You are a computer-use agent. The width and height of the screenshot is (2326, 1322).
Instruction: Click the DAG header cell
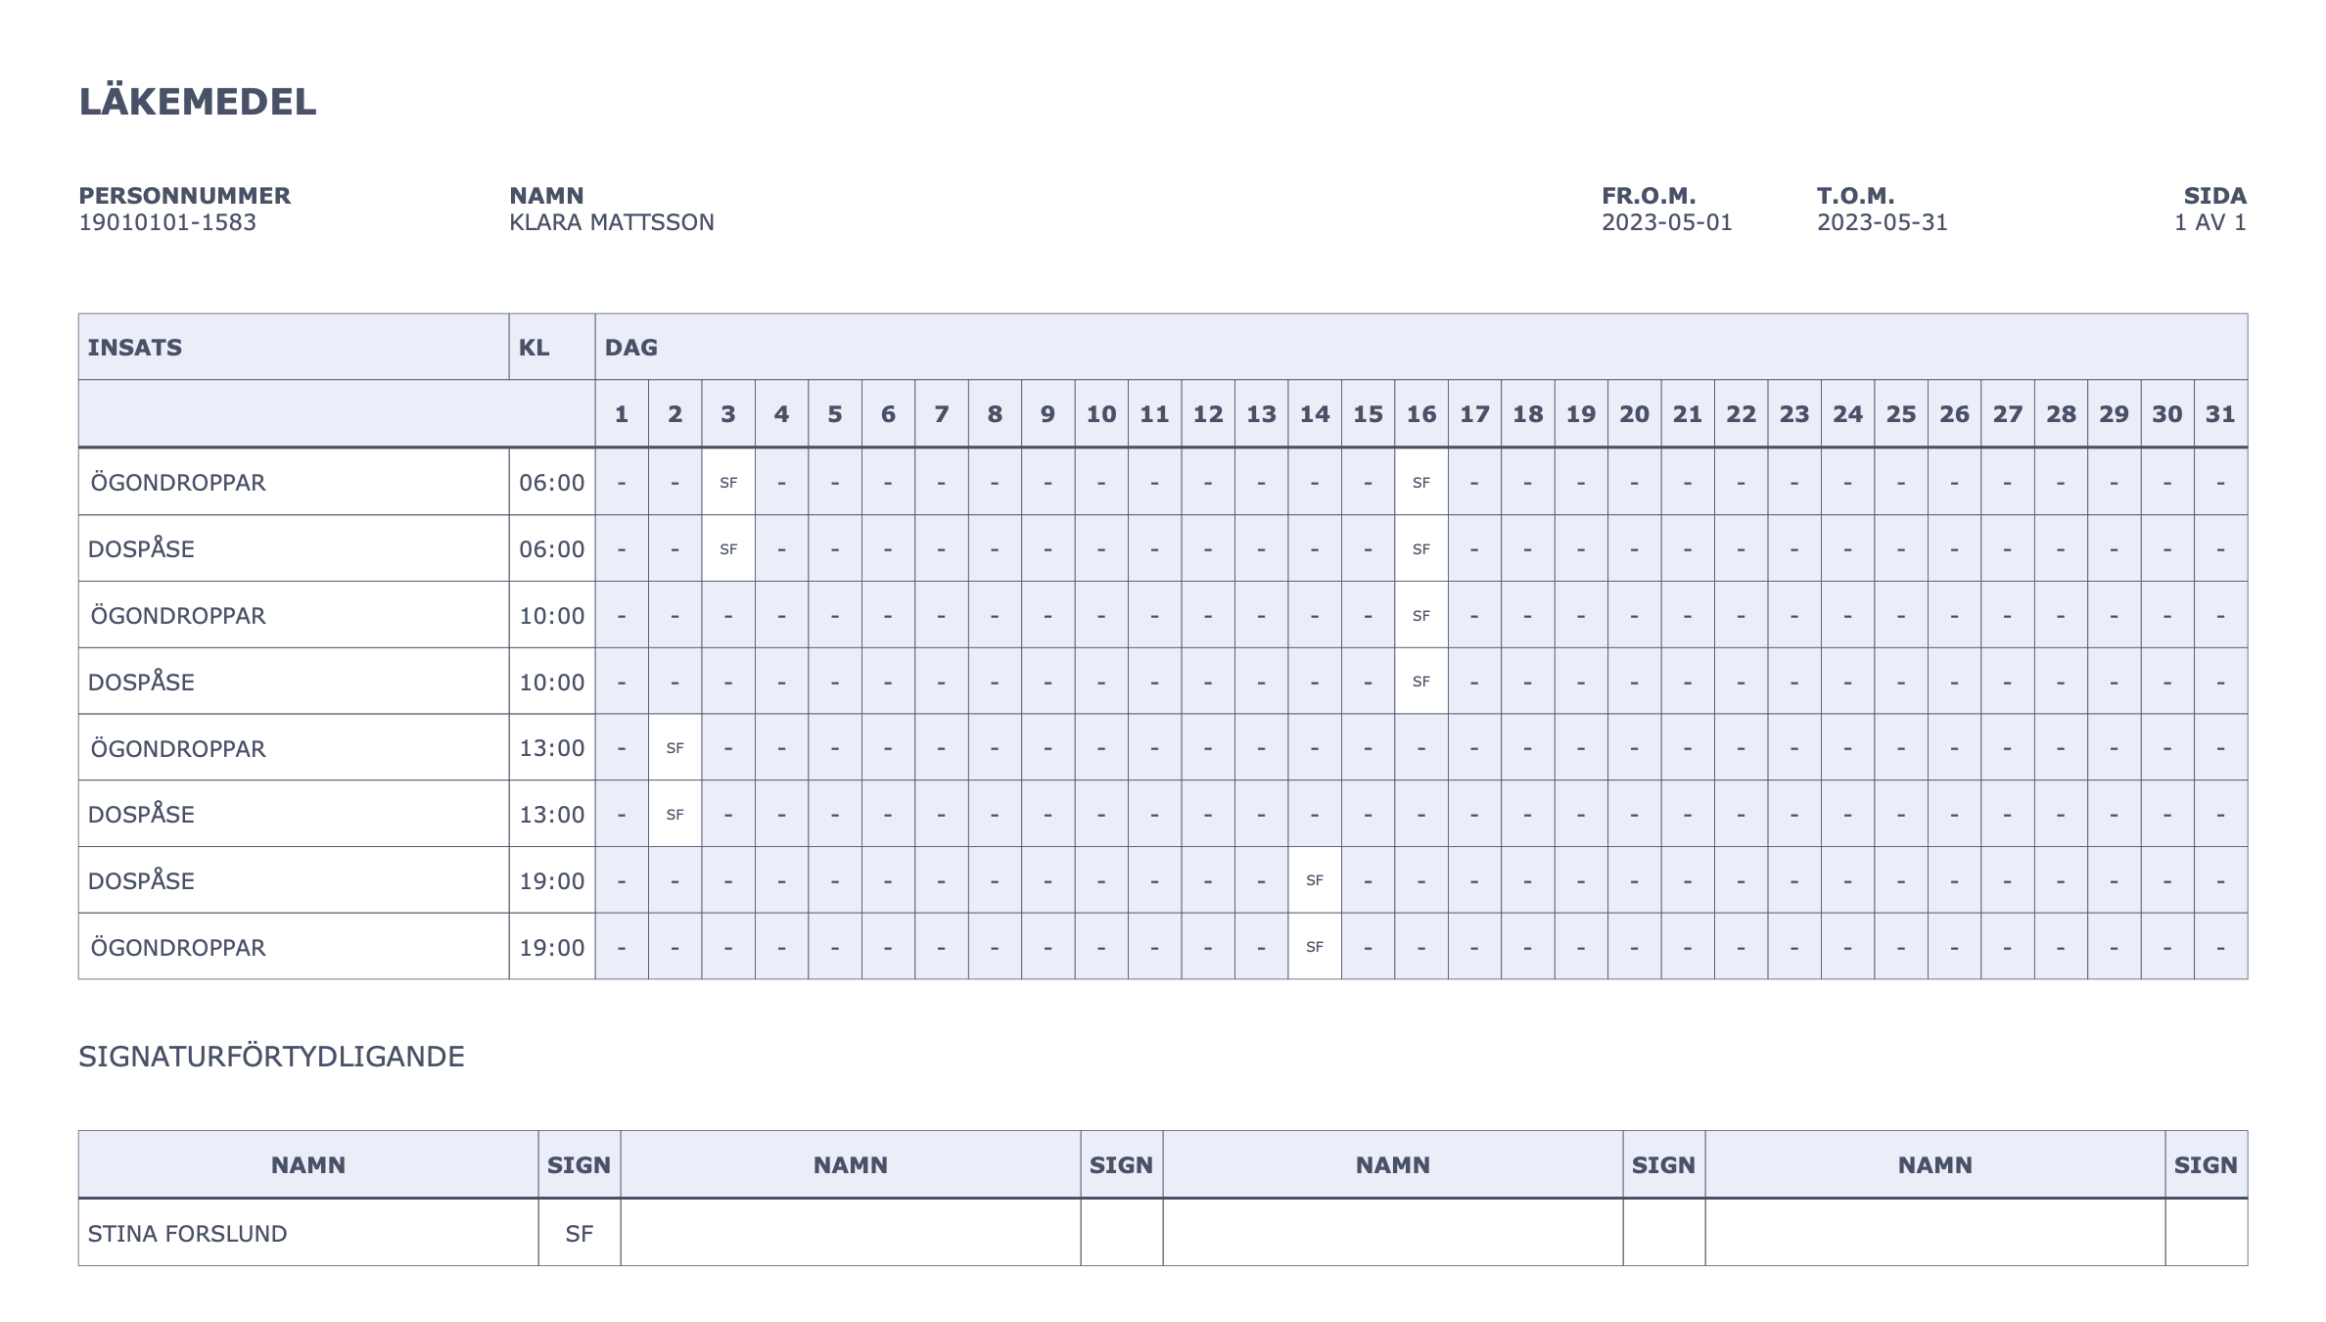pyautogui.click(x=631, y=348)
